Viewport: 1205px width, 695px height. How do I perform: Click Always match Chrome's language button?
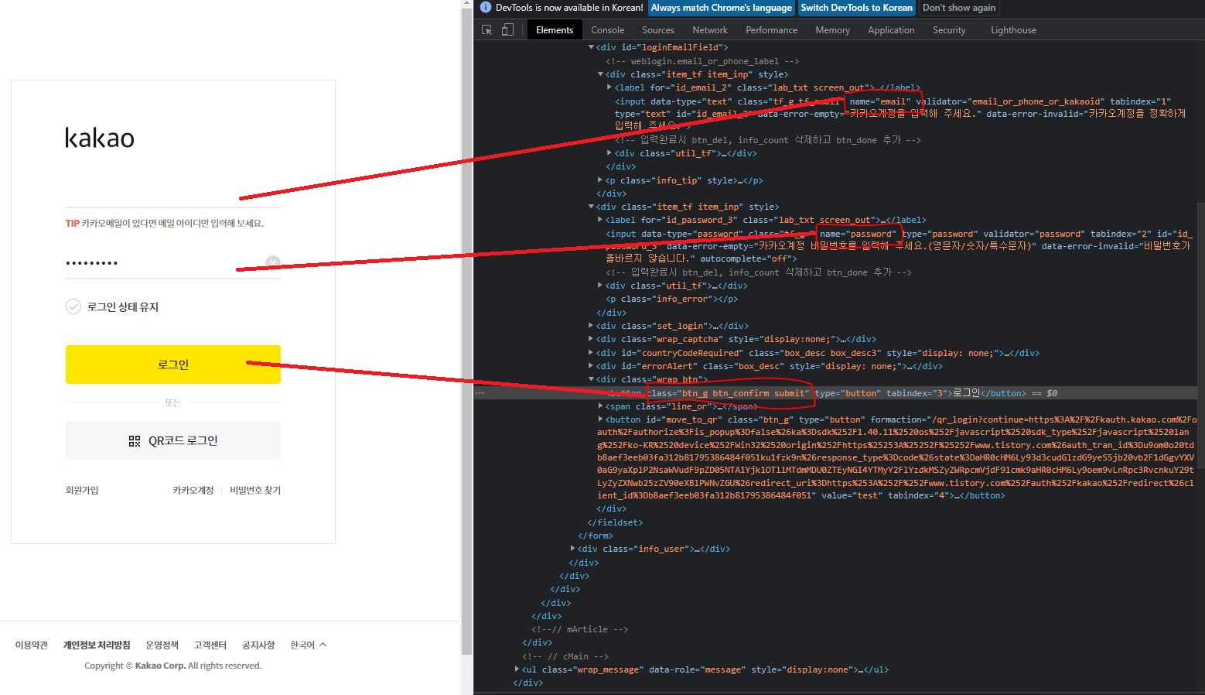(722, 8)
